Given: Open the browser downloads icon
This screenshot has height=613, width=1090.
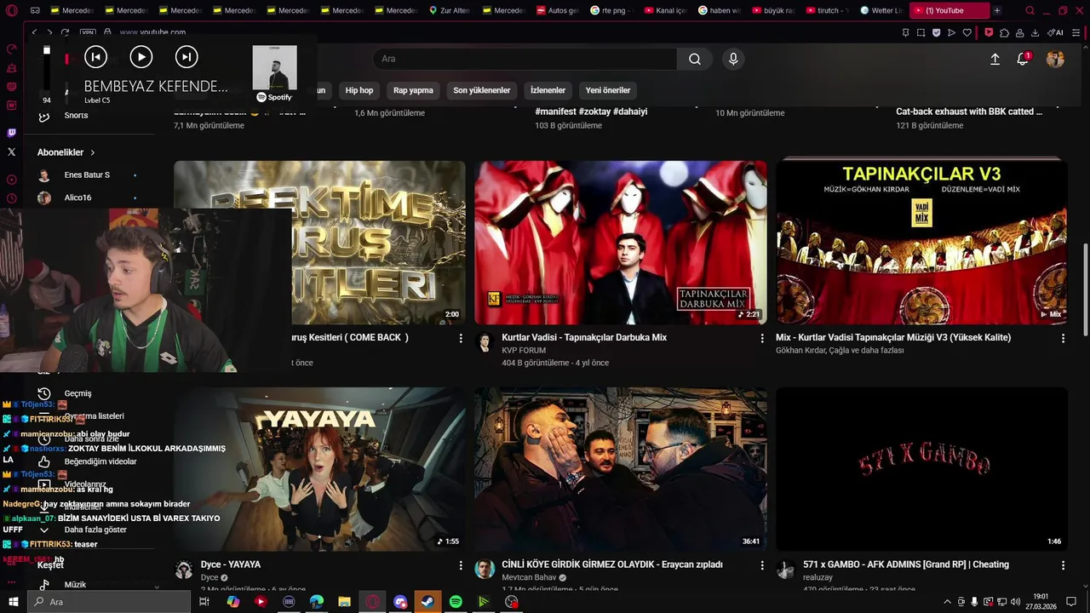Looking at the screenshot, I should [1035, 32].
